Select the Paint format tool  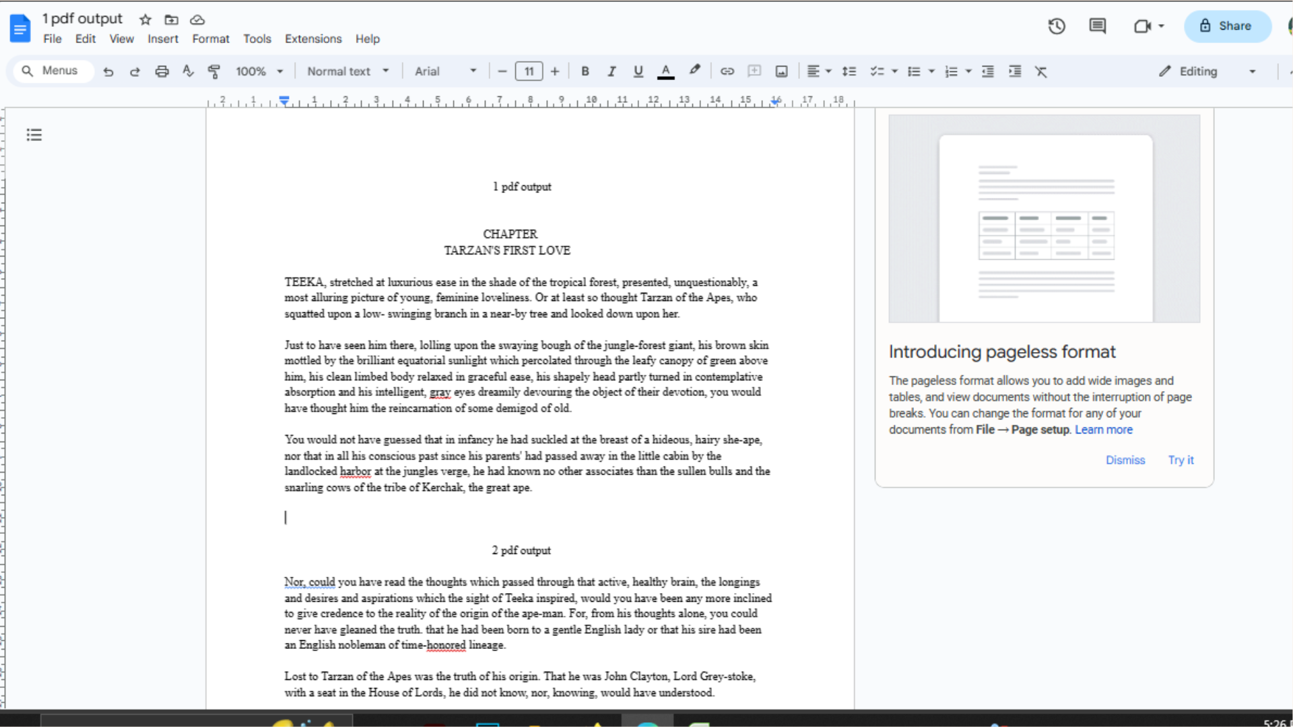pyautogui.click(x=214, y=71)
